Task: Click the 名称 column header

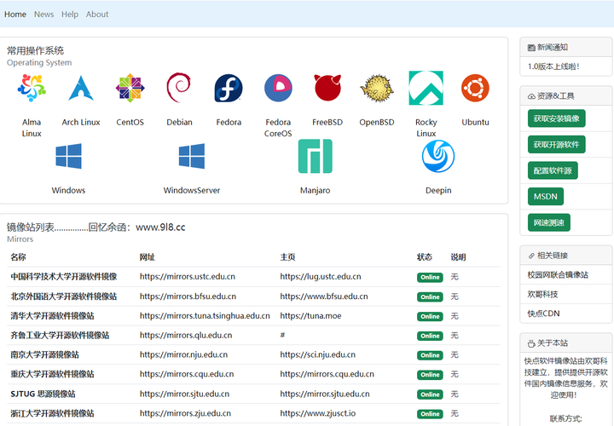Action: point(18,257)
